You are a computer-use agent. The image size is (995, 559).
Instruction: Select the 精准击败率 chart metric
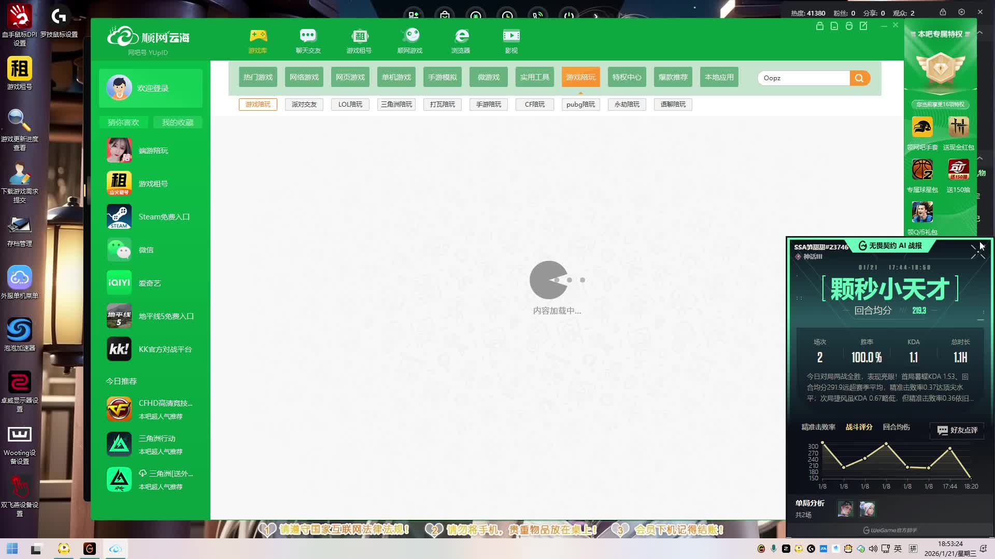[x=818, y=427]
